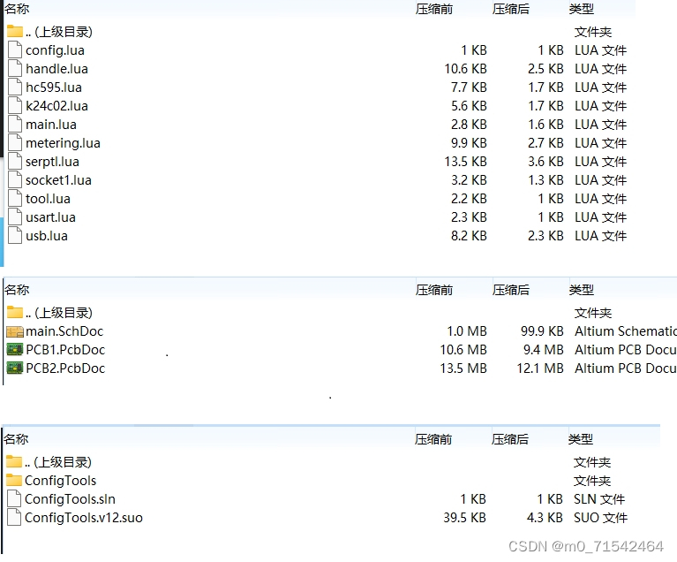Select the socket1.lua file entry
The width and height of the screenshot is (677, 562).
pos(58,180)
